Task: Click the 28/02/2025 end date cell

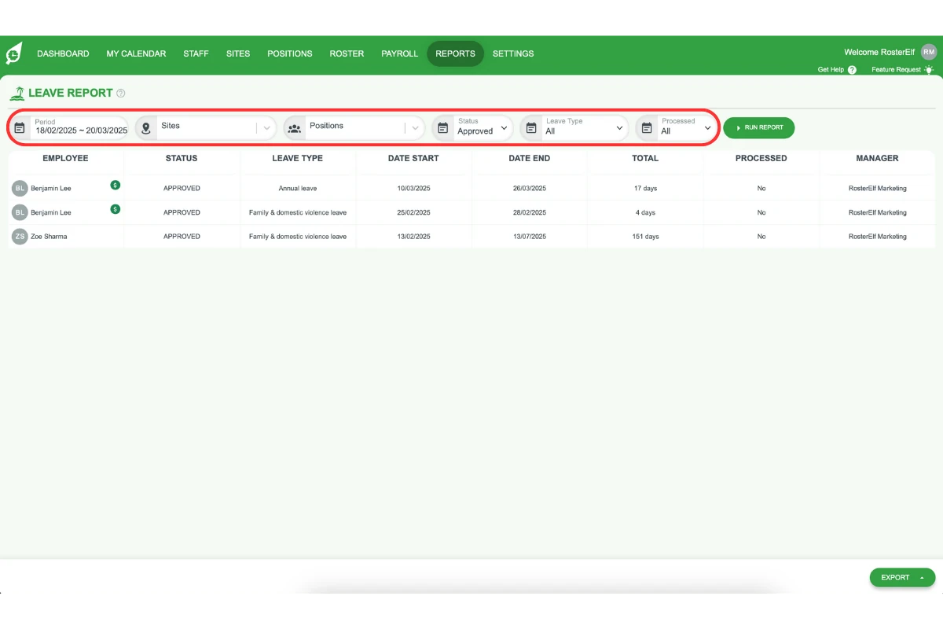Action: pos(530,212)
